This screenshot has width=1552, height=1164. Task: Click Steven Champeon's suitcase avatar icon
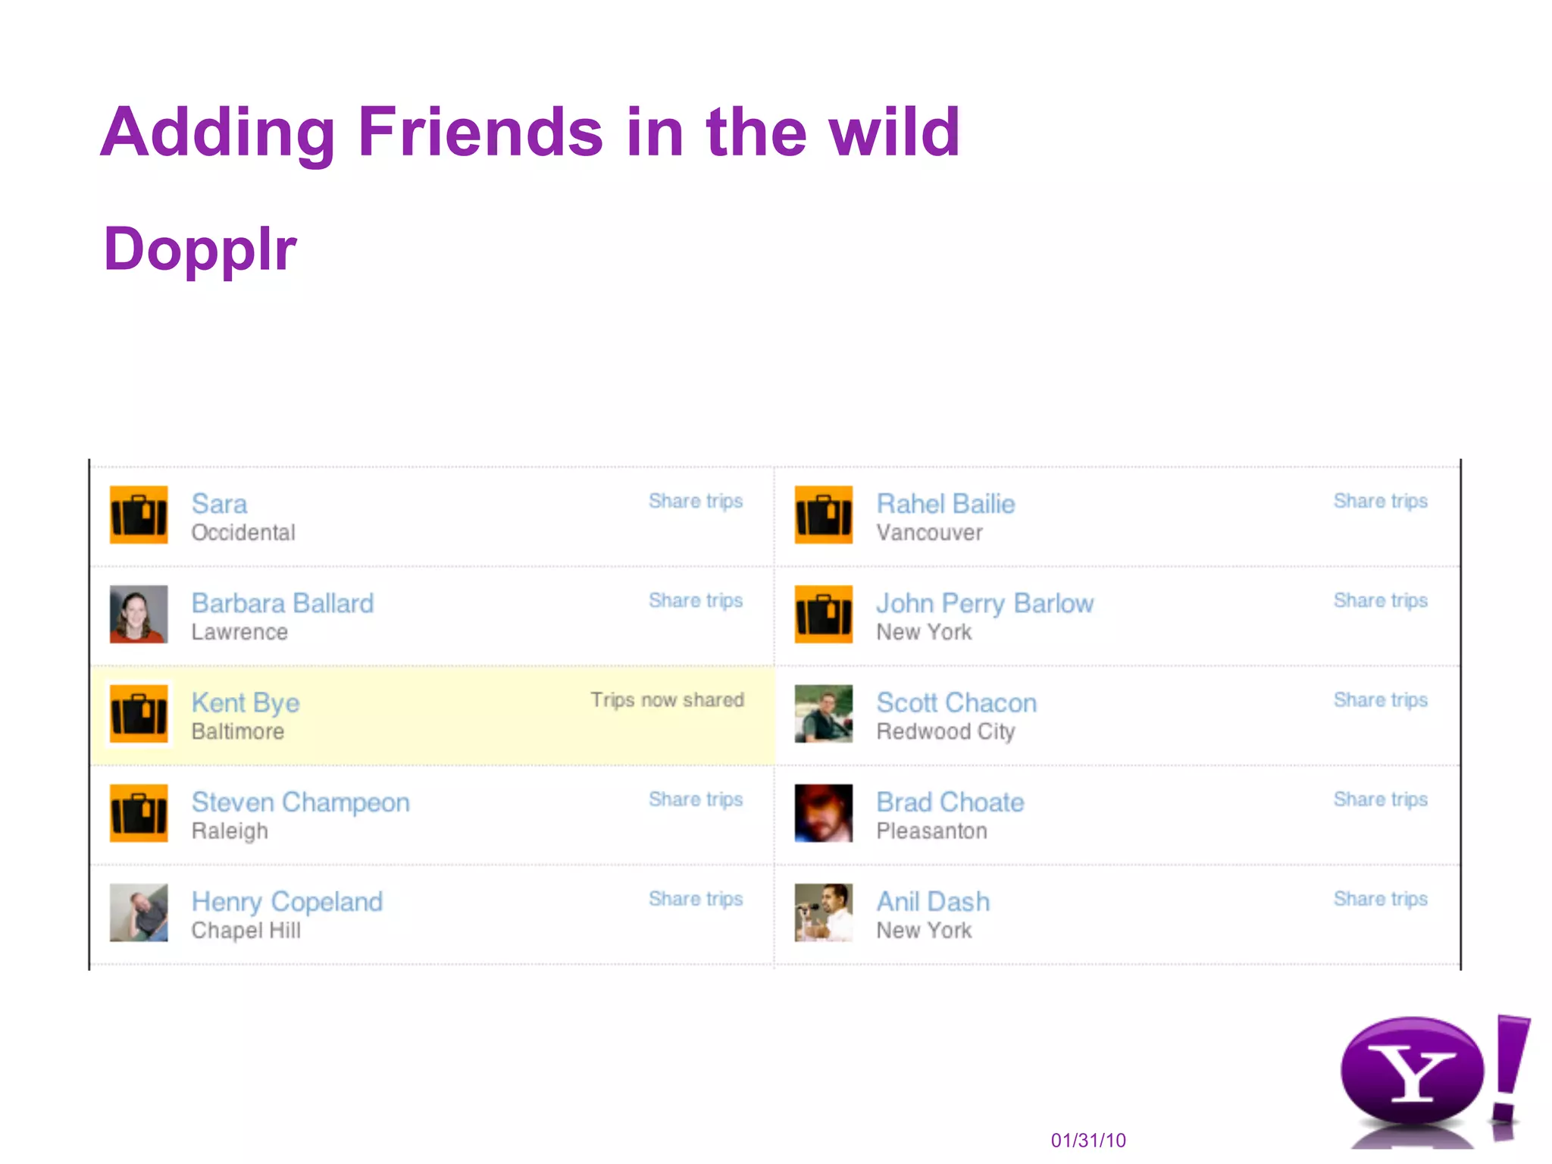(139, 813)
